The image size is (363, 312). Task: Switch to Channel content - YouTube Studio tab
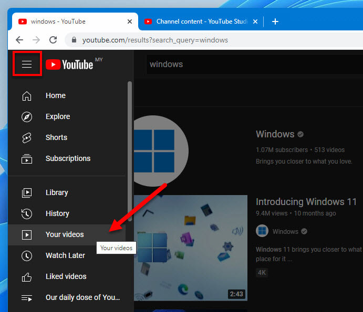point(200,21)
